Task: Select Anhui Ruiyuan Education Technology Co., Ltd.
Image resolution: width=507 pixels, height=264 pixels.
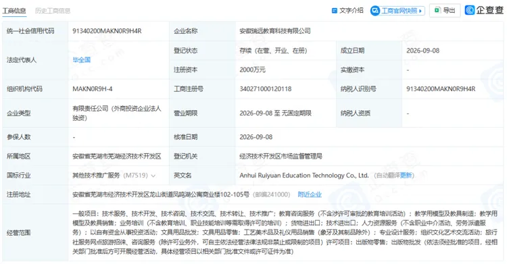Action: pos(304,176)
